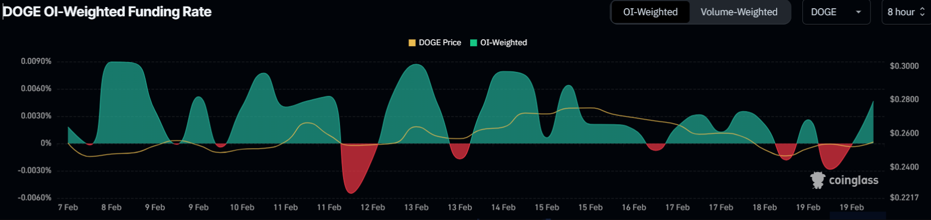This screenshot has width=931, height=220.
Task: Click the -0.0060% y-axis label
Action: pos(34,198)
